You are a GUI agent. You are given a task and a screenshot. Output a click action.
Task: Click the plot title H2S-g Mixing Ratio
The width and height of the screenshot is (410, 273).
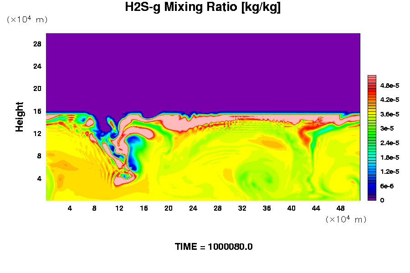click(x=203, y=8)
